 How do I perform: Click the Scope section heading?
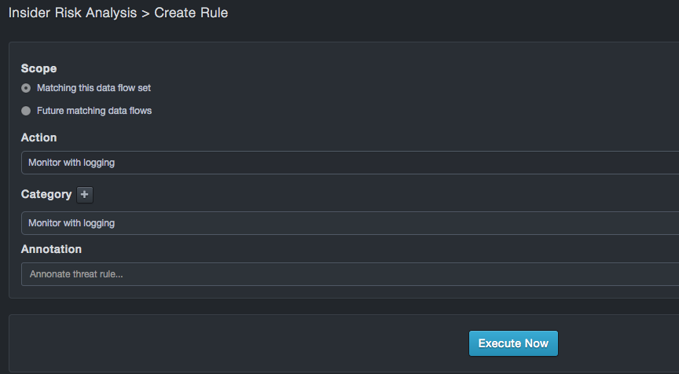39,68
